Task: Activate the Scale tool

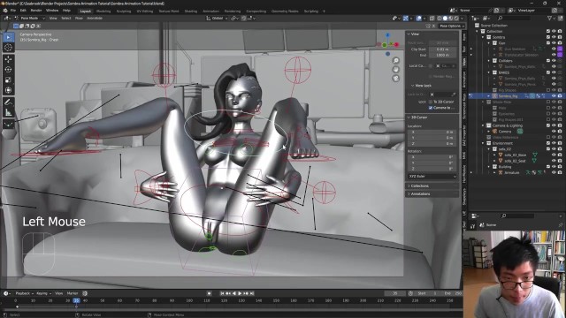Action: tap(8, 79)
